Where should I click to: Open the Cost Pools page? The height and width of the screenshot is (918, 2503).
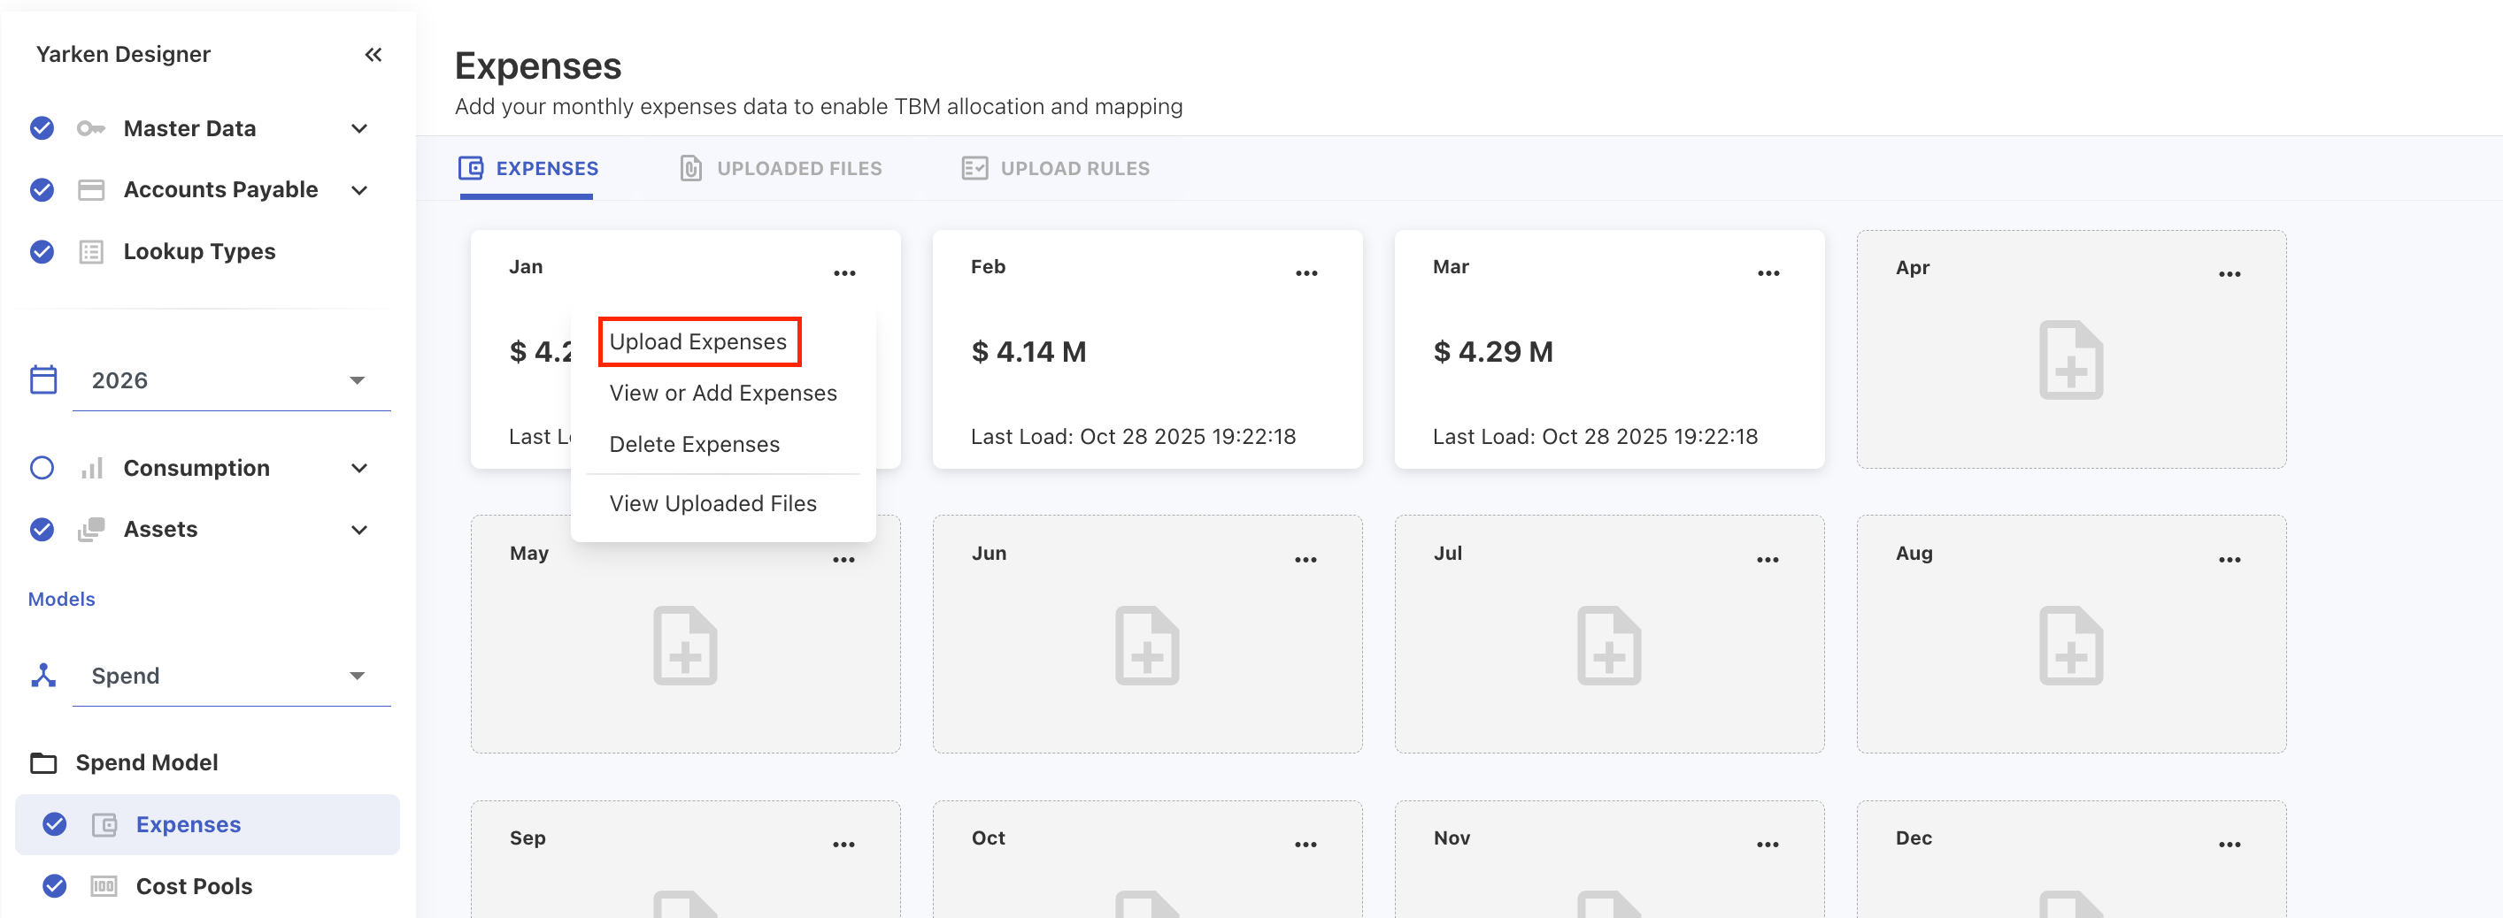pyautogui.click(x=193, y=886)
